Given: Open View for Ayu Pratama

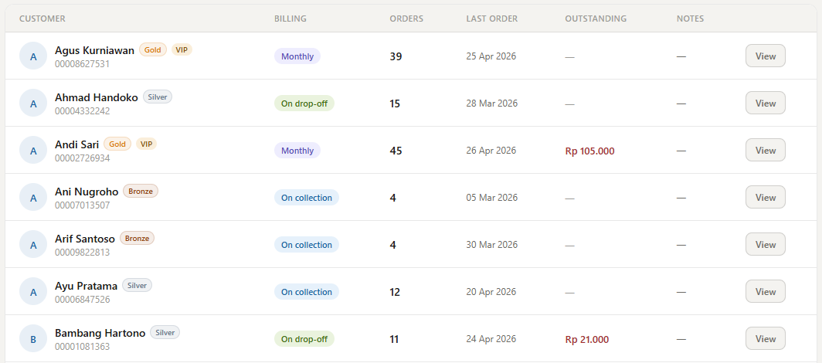Looking at the screenshot, I should [x=766, y=292].
